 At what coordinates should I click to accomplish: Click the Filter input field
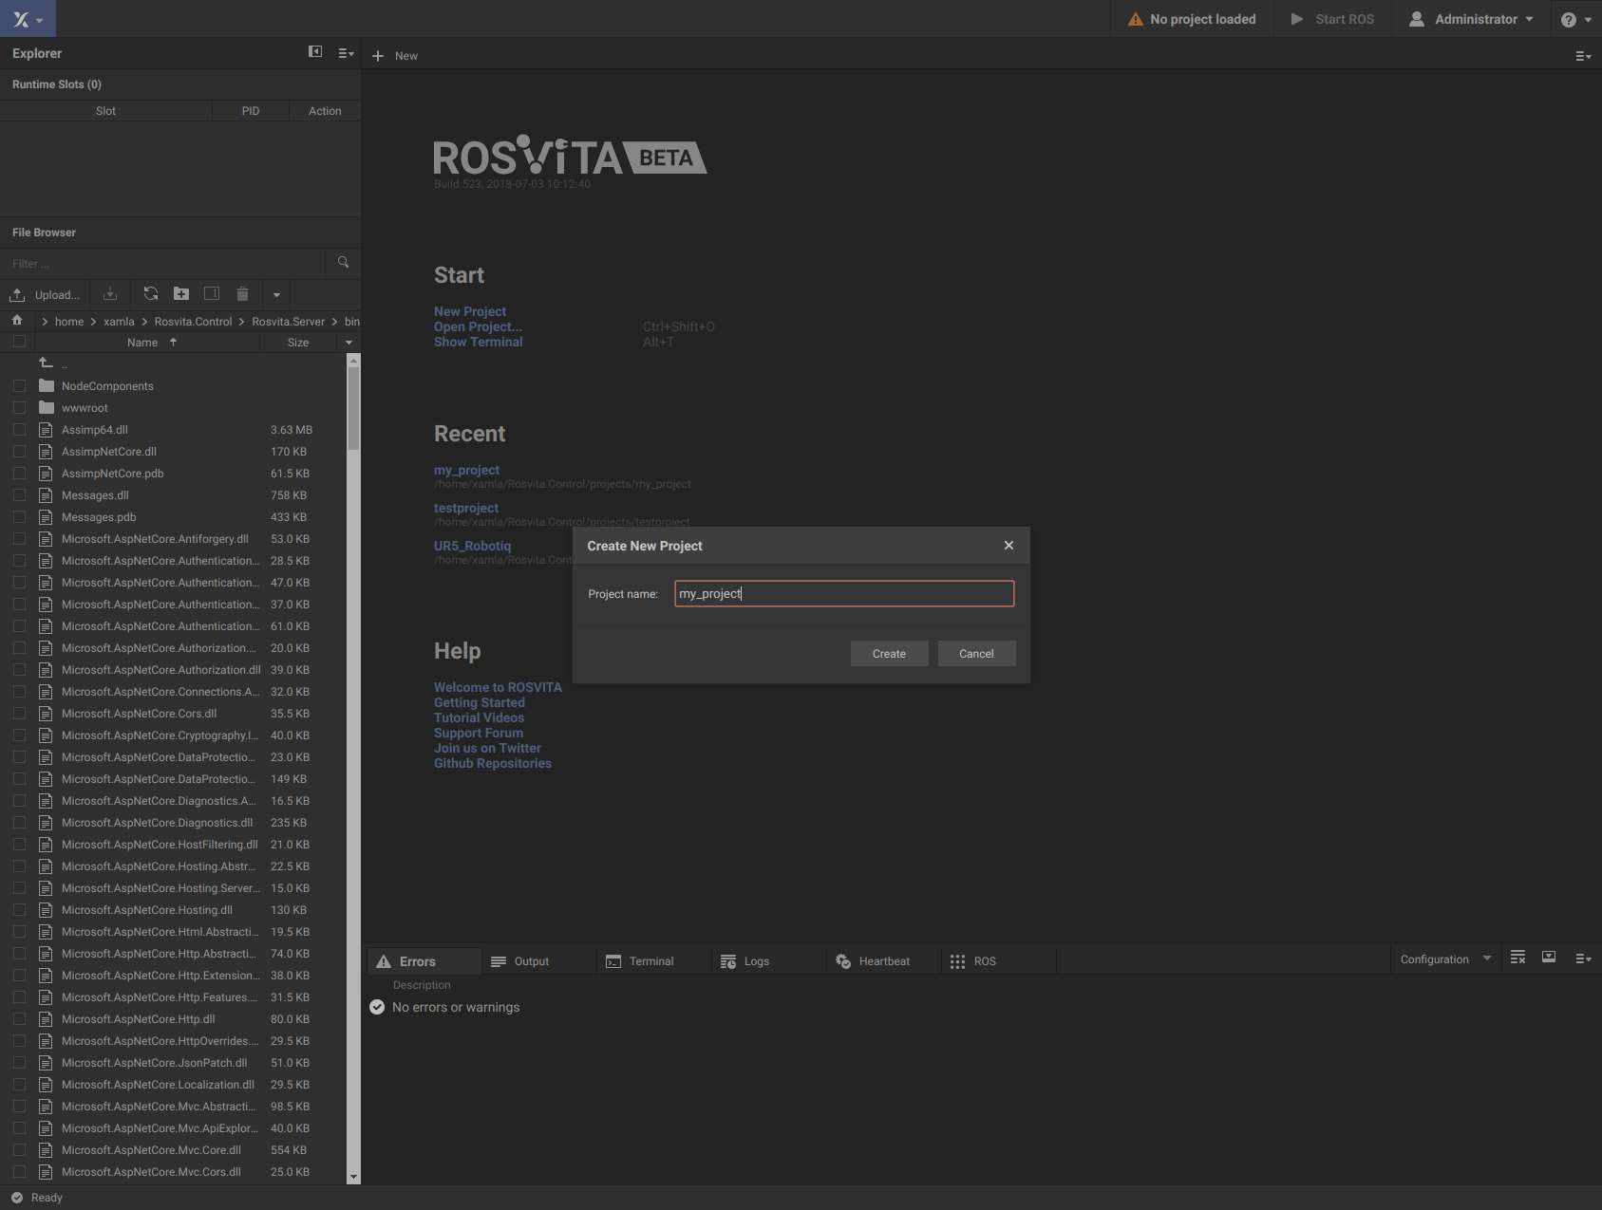coord(163,264)
